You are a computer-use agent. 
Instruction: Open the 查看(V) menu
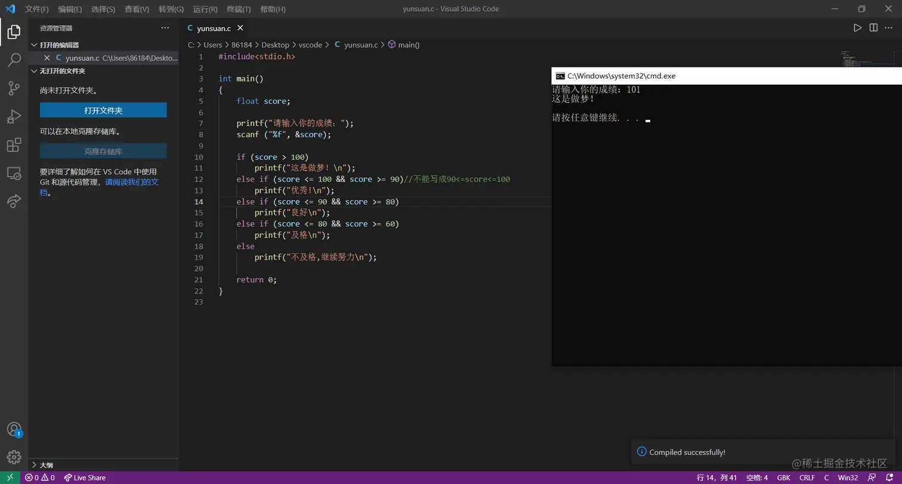(137, 9)
